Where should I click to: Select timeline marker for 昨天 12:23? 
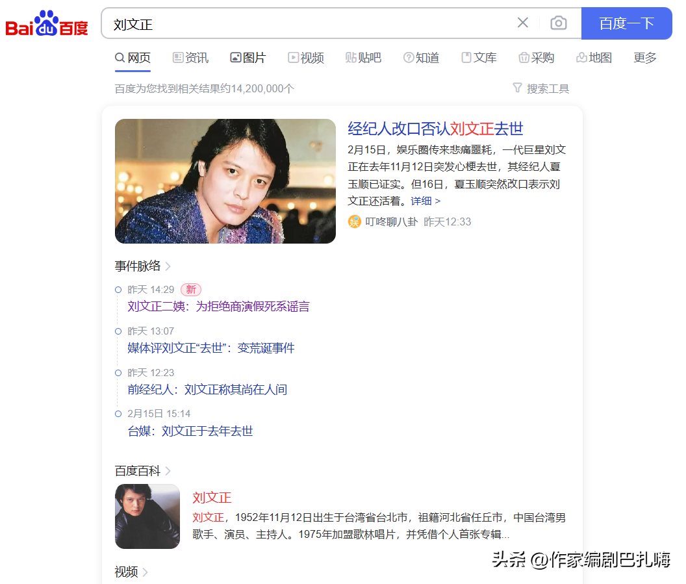click(118, 373)
